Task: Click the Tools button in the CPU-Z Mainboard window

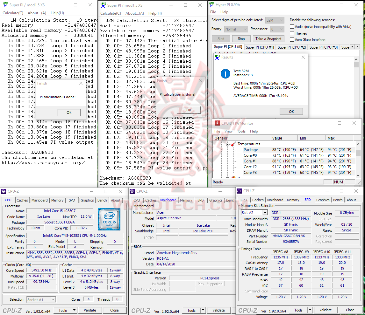Action: (191, 310)
